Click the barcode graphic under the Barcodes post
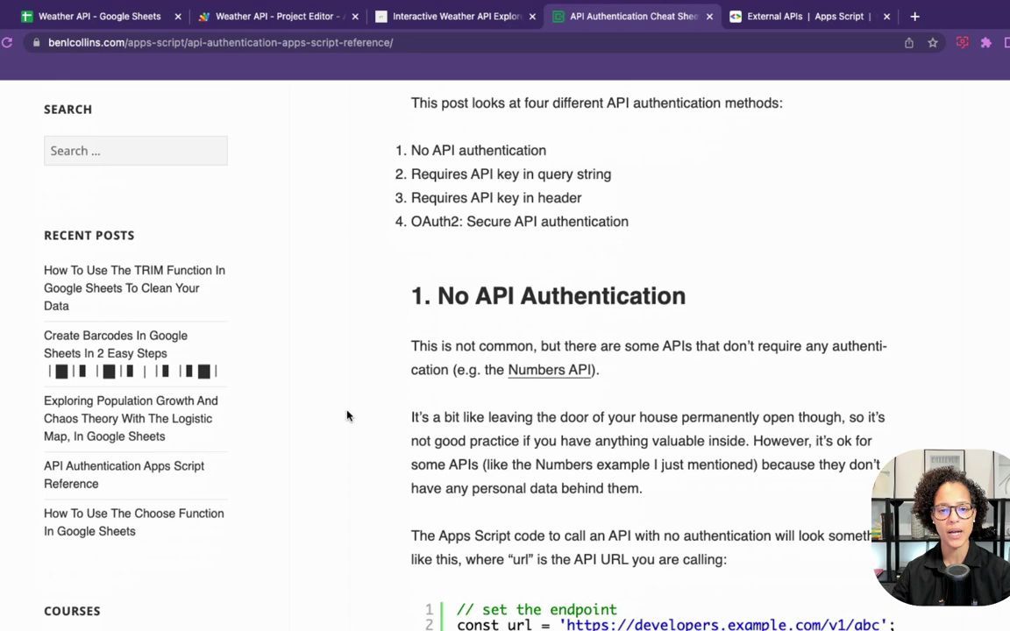This screenshot has height=631, width=1010. [132, 371]
